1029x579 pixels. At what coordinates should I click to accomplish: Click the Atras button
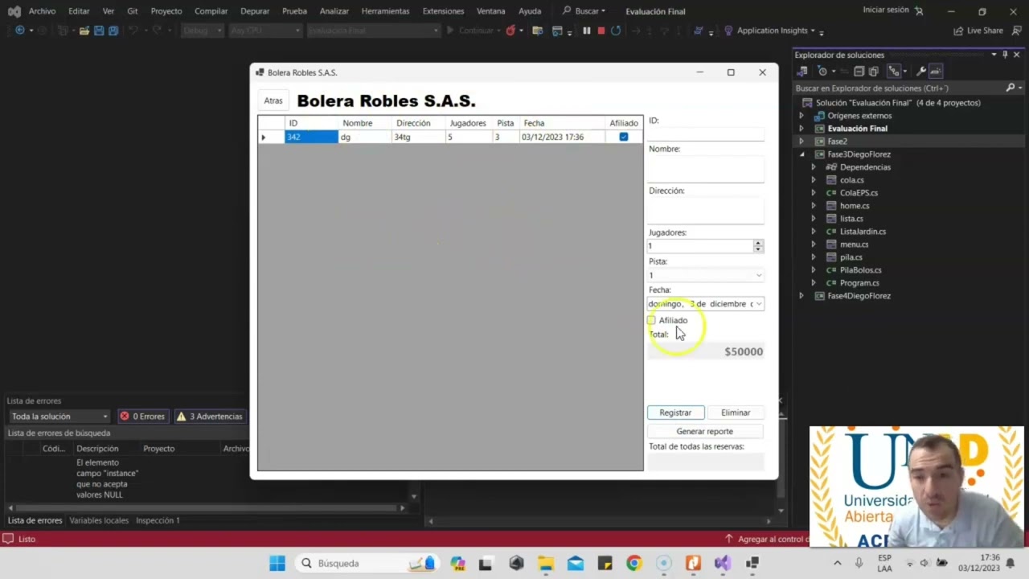click(273, 101)
